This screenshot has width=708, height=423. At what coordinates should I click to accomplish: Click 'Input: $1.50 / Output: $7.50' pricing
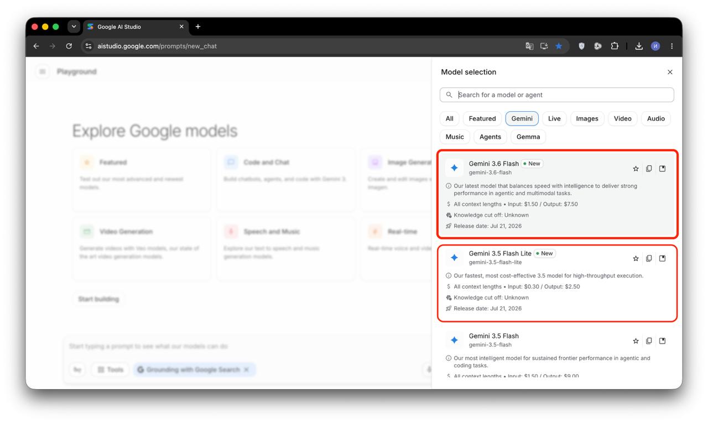tap(543, 204)
